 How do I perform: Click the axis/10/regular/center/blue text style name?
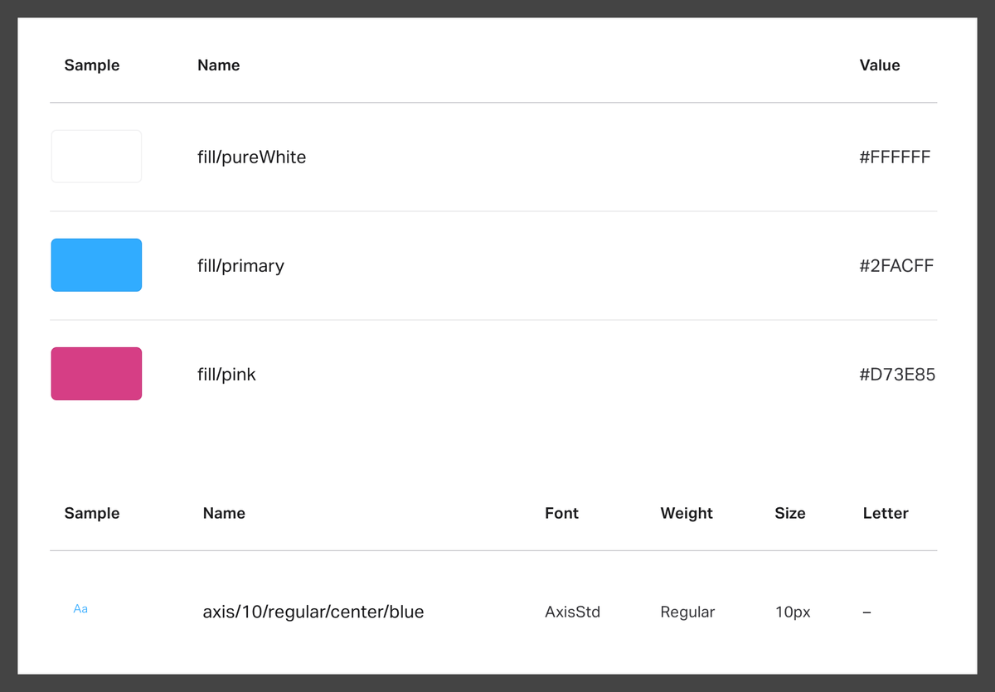pyautogui.click(x=313, y=612)
